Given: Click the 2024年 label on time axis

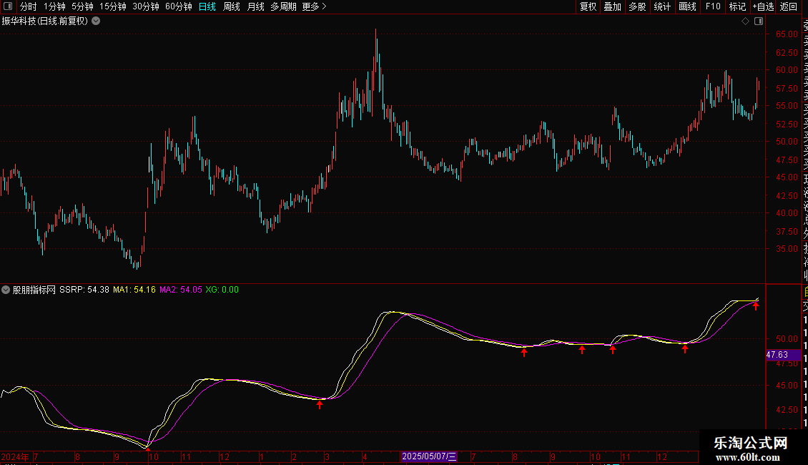Looking at the screenshot, I should click(x=15, y=456).
